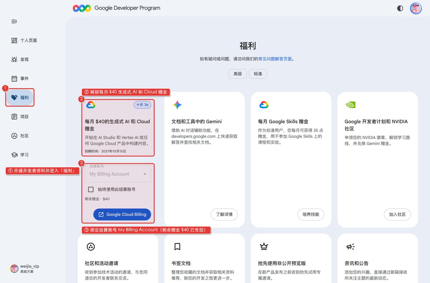The image size is (430, 283).
Task: Open 学习 in the sidebar
Action: pos(20,155)
